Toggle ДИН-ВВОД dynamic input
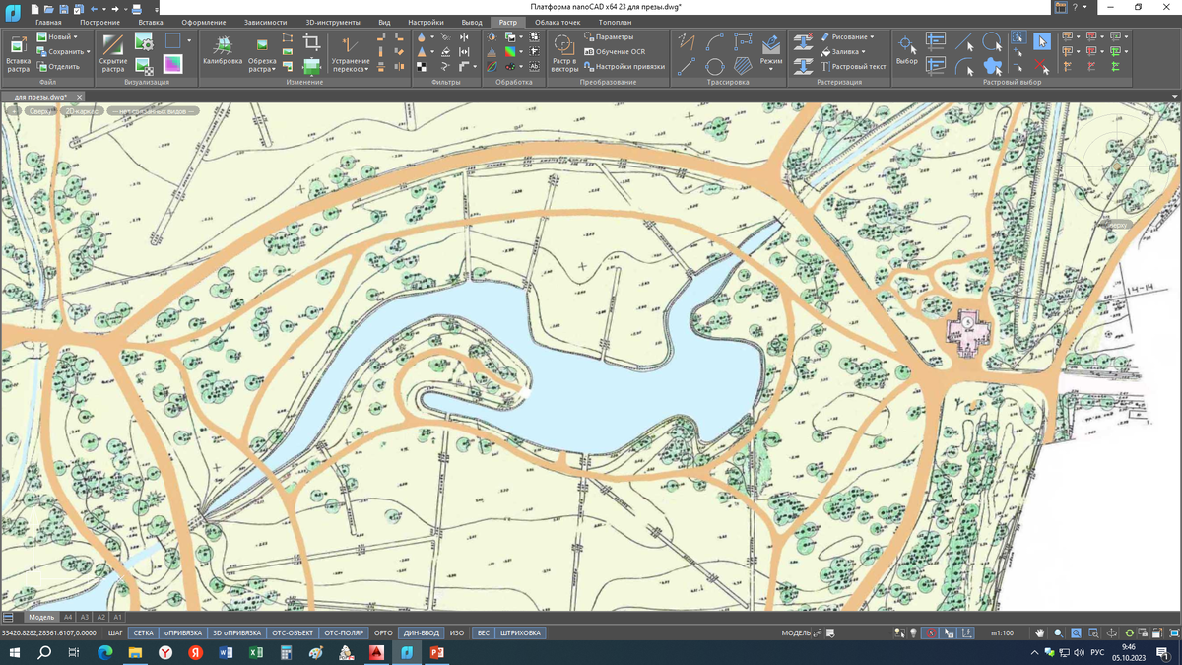Screen dimensions: 1182x665 tap(421, 632)
